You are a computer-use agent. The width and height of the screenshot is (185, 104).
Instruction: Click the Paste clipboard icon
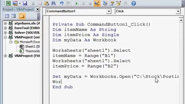coord(47,3)
